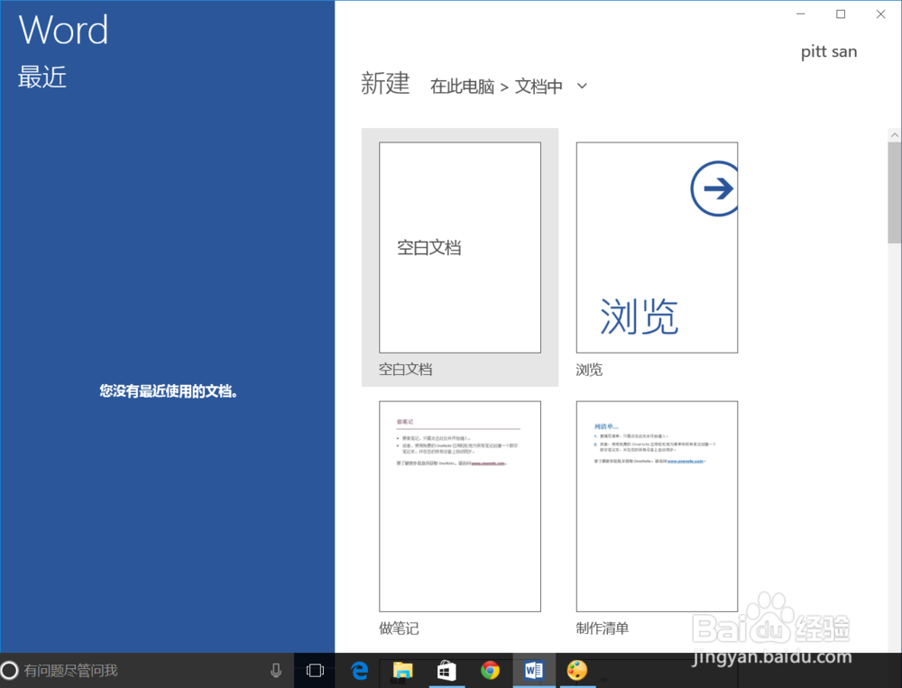This screenshot has height=688, width=902.
Task: Click the microphone icon in the search box
Action: pyautogui.click(x=276, y=670)
